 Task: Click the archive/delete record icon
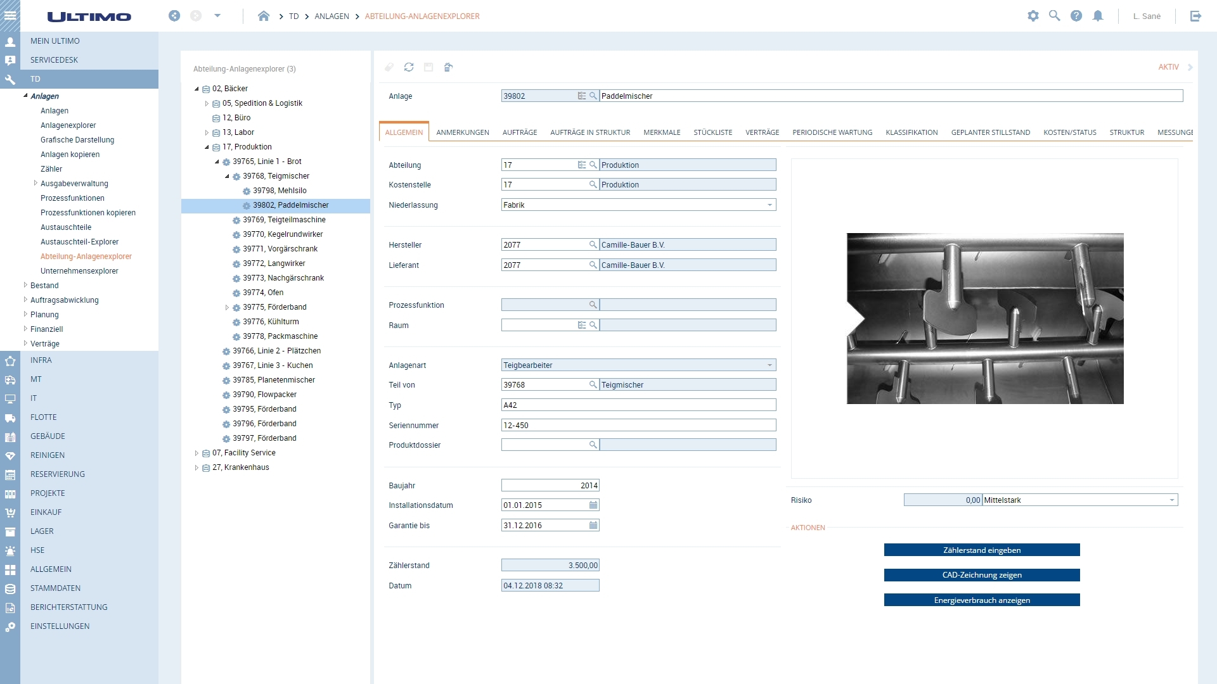click(449, 67)
